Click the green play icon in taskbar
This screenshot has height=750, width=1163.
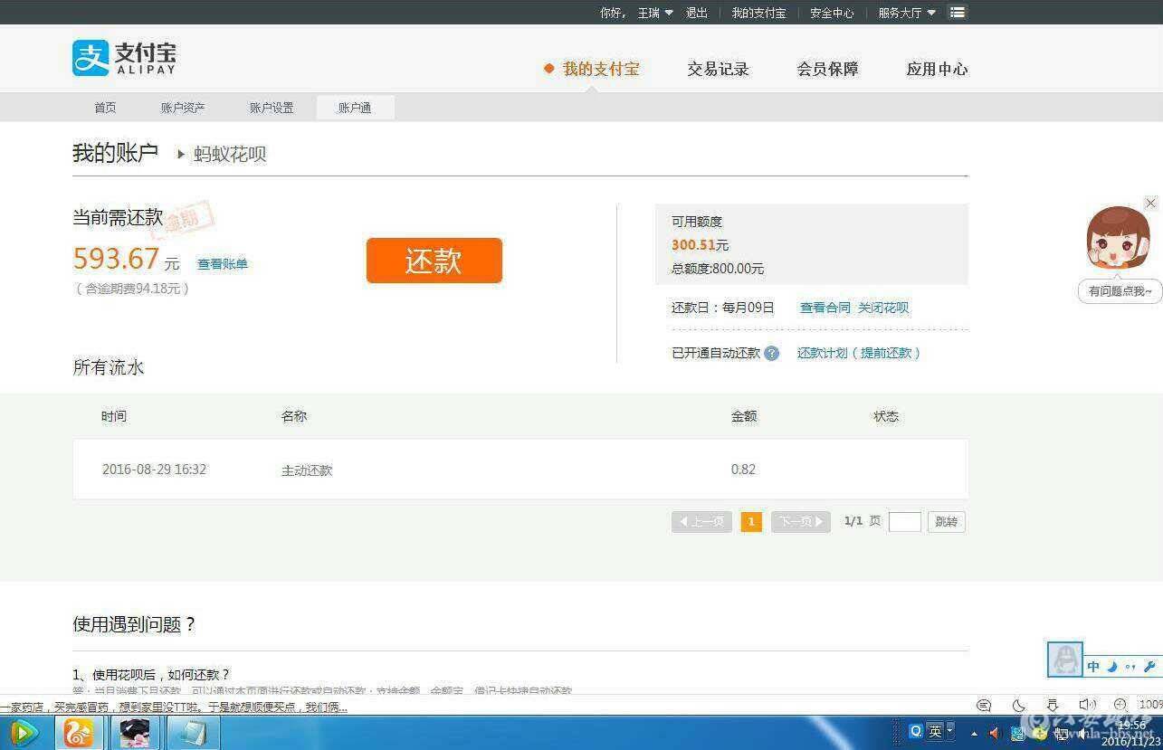pos(23,733)
